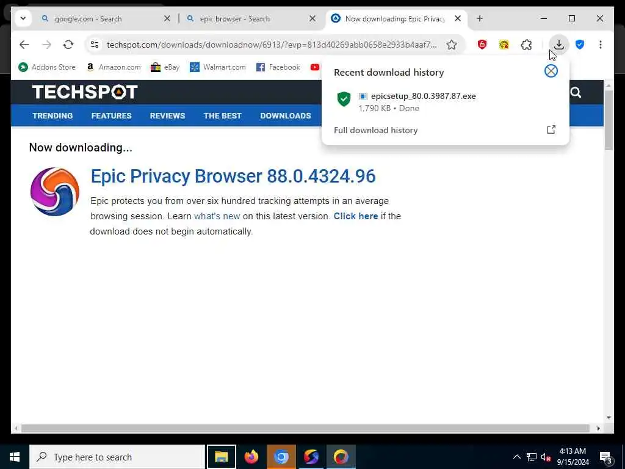Open the browser three-dot menu

tap(601, 45)
